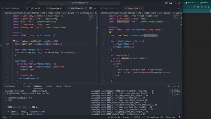This screenshot has width=211, height=119.
Task: Open the DEBUG CONSOLE panel tab
Action: 63,86
